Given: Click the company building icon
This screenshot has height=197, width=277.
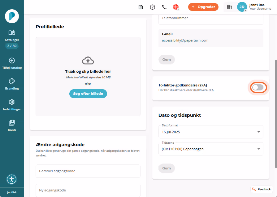Looking at the screenshot, I should pyautogui.click(x=229, y=7).
